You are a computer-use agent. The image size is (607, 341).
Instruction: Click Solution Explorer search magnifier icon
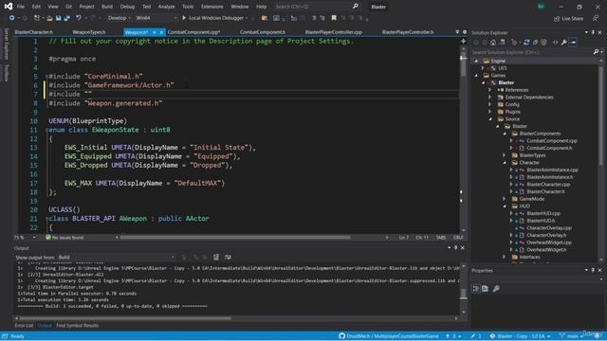coord(596,52)
